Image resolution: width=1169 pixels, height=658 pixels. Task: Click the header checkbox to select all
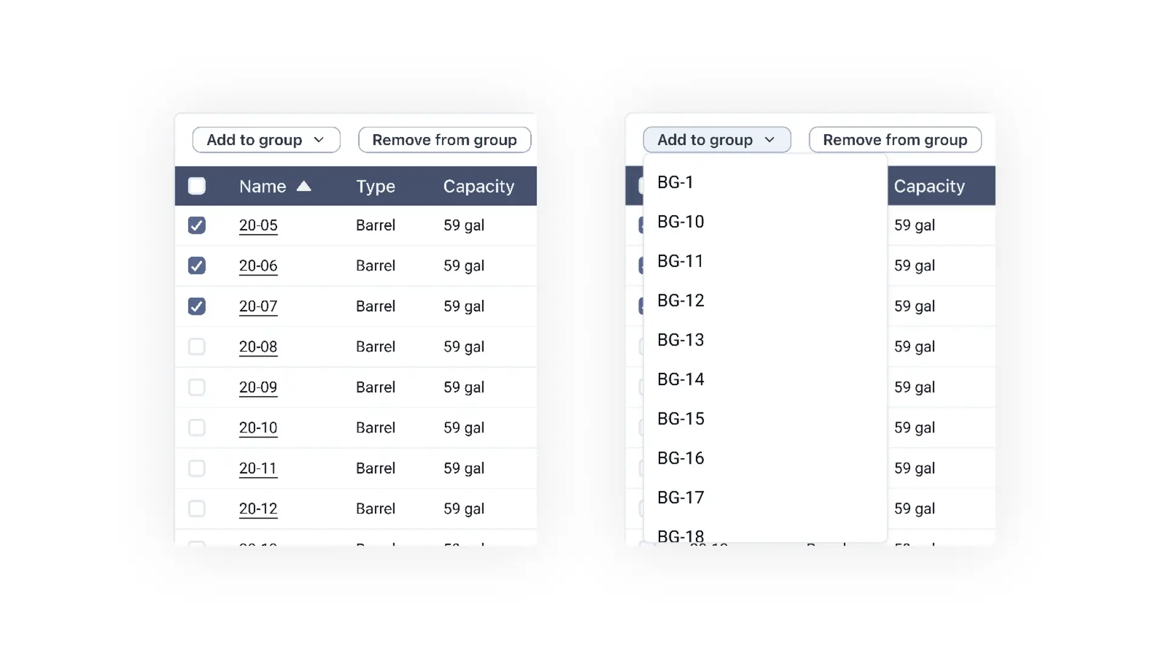tap(197, 186)
